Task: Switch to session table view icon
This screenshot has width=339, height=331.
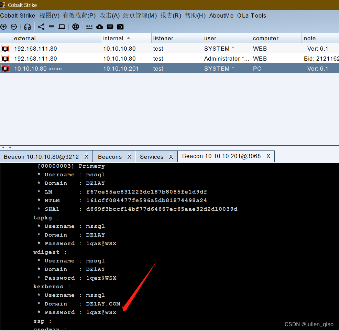Action: point(52,27)
